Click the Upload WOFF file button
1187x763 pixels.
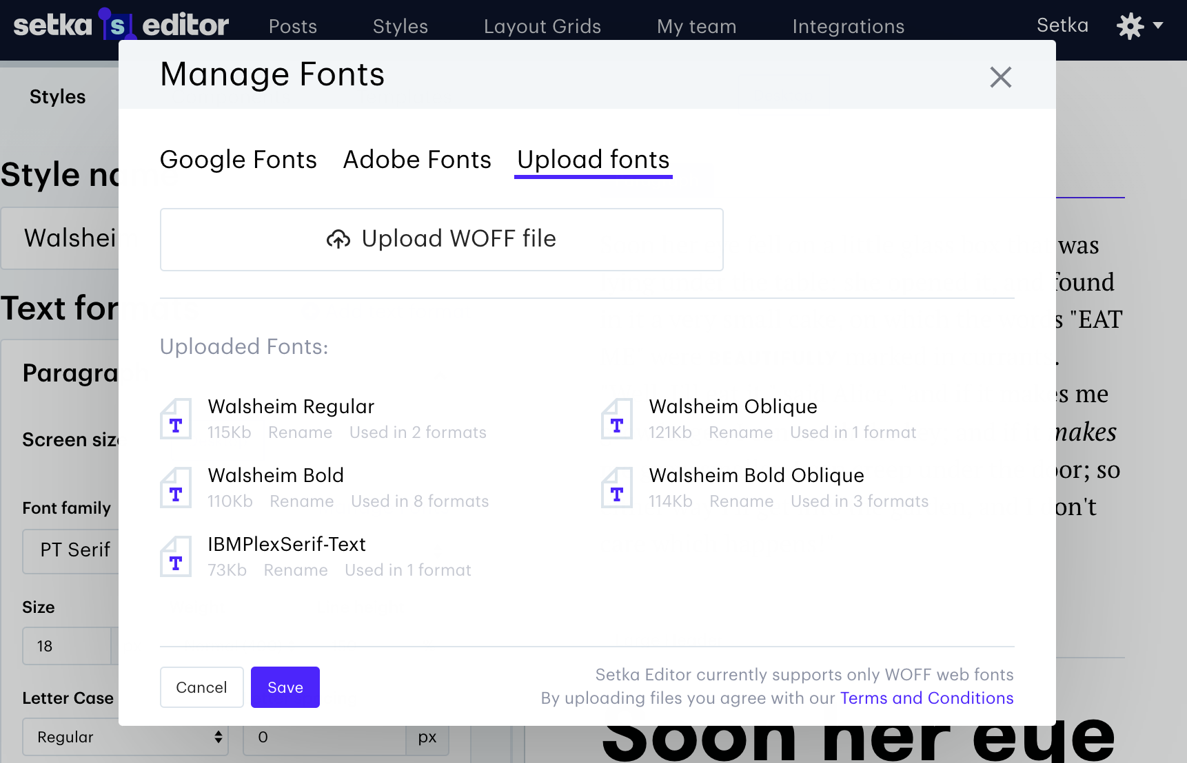click(441, 240)
